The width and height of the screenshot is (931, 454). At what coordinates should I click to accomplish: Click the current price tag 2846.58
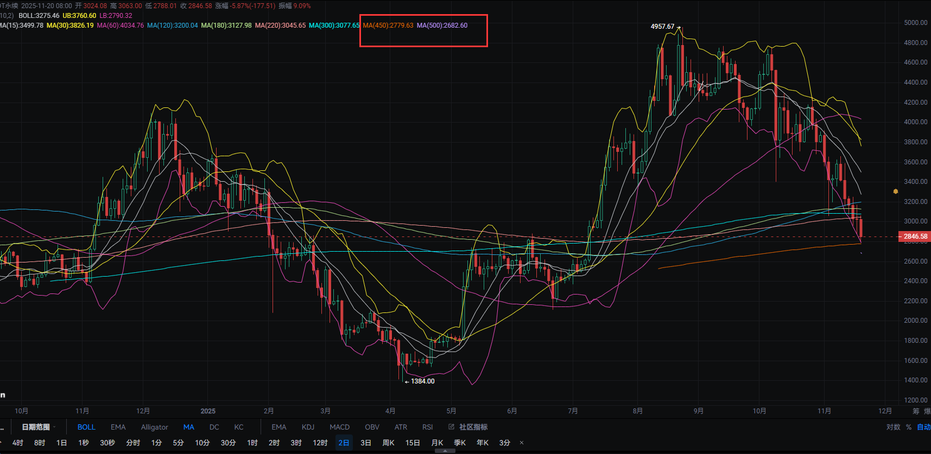[x=915, y=236]
